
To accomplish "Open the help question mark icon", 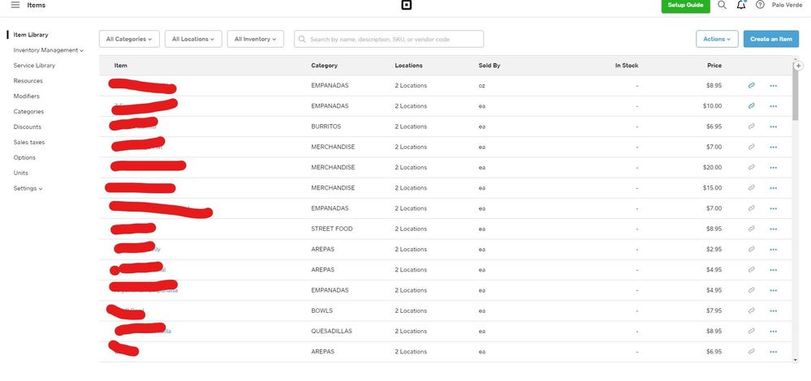I will coord(760,5).
